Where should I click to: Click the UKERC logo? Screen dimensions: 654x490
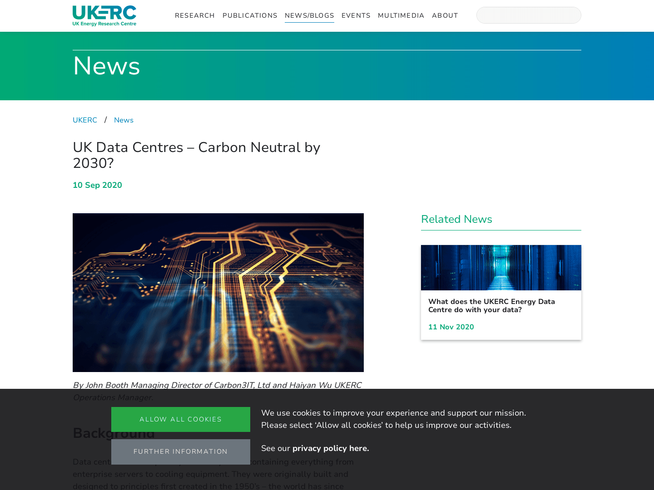pyautogui.click(x=104, y=15)
